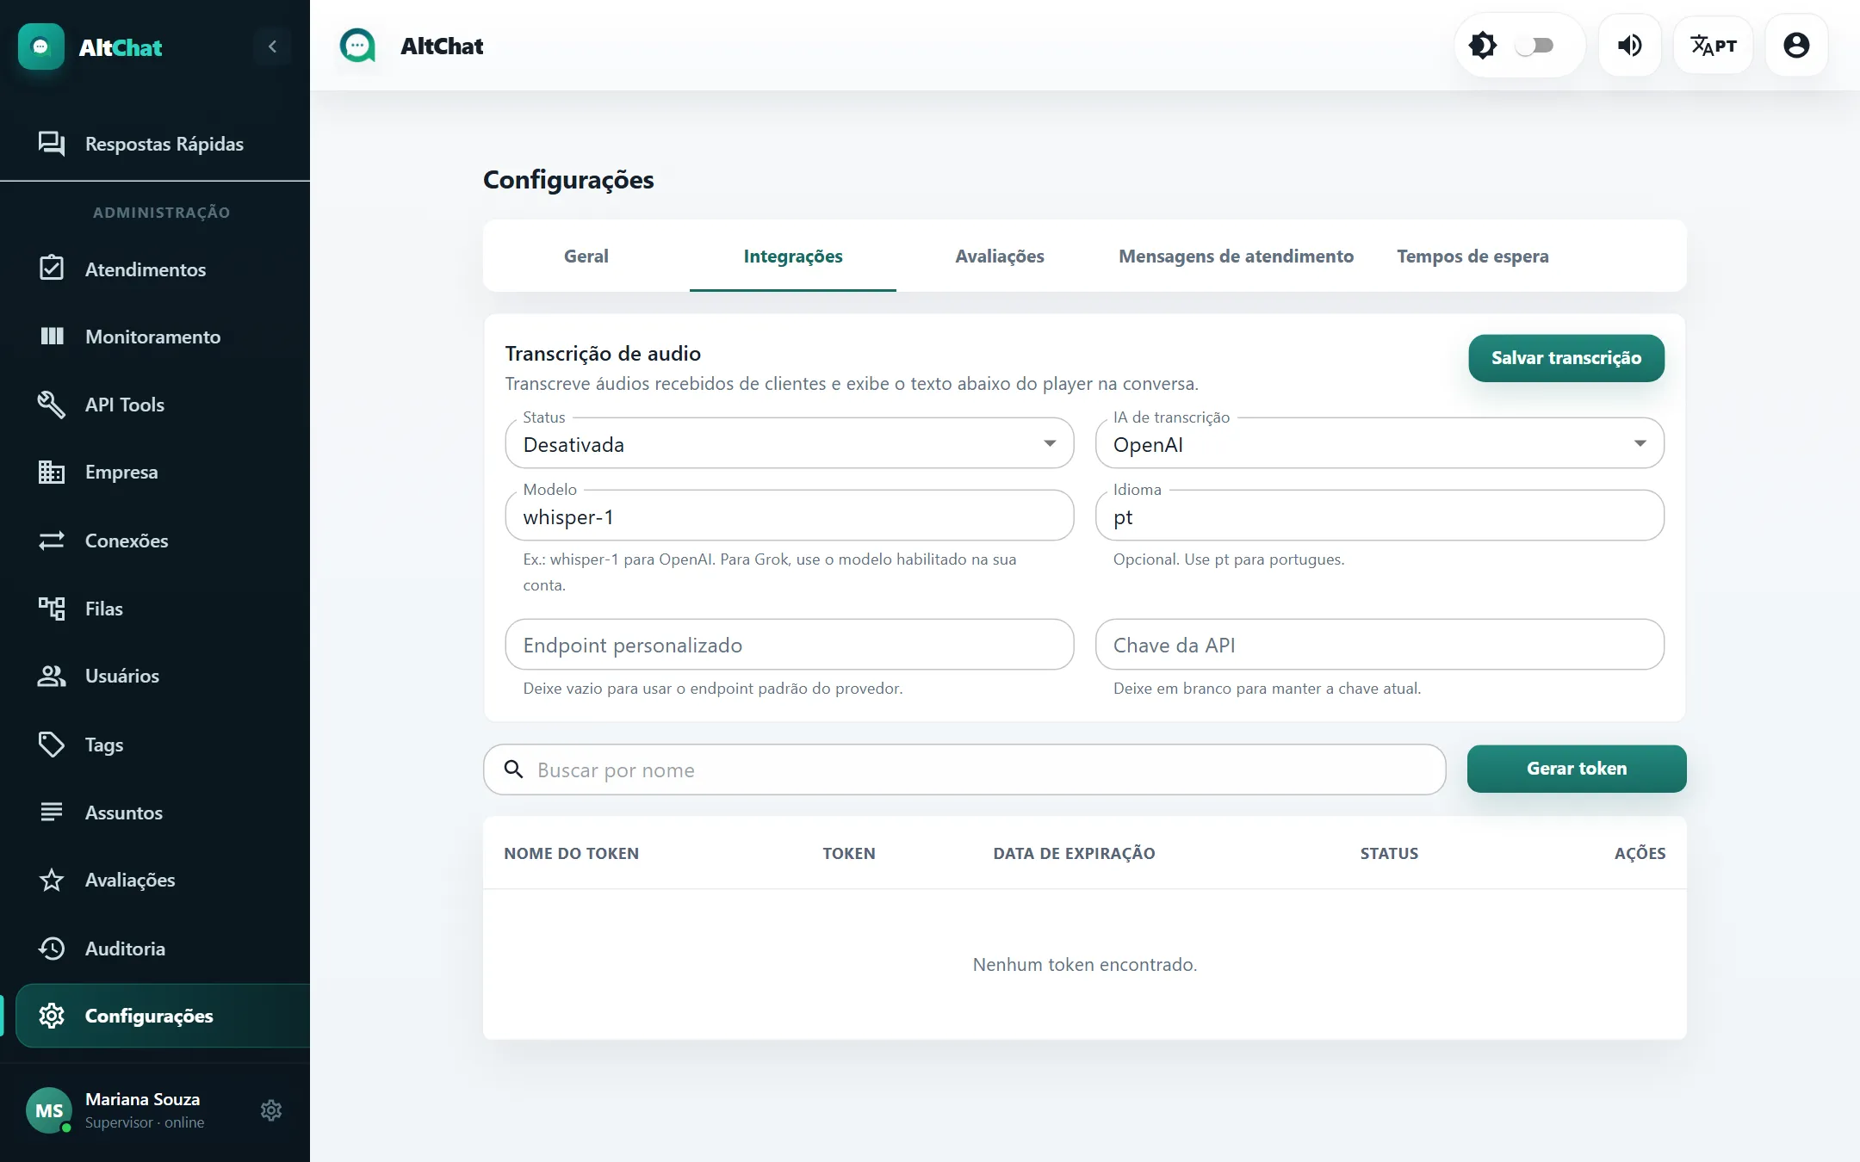1860x1162 pixels.
Task: Click the STATUS column header
Action: click(x=1389, y=853)
